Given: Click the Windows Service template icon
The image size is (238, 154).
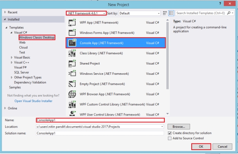Looking at the screenshot, I should click(72, 74).
